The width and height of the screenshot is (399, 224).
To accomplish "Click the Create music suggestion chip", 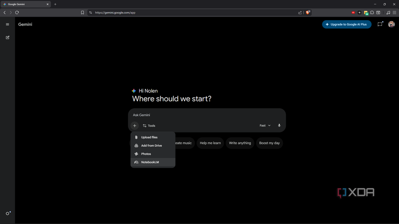I will tap(185, 143).
